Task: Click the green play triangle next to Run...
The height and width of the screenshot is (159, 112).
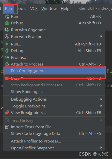Action: point(7,44)
